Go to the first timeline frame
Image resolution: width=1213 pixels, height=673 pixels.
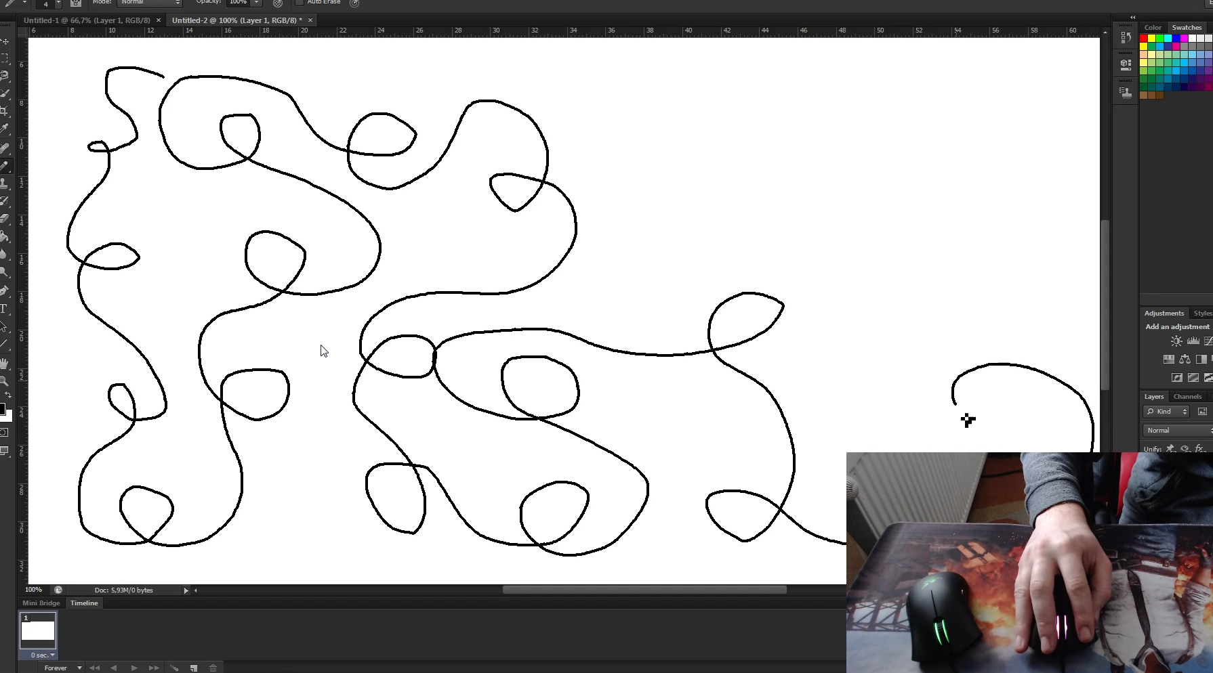95,668
